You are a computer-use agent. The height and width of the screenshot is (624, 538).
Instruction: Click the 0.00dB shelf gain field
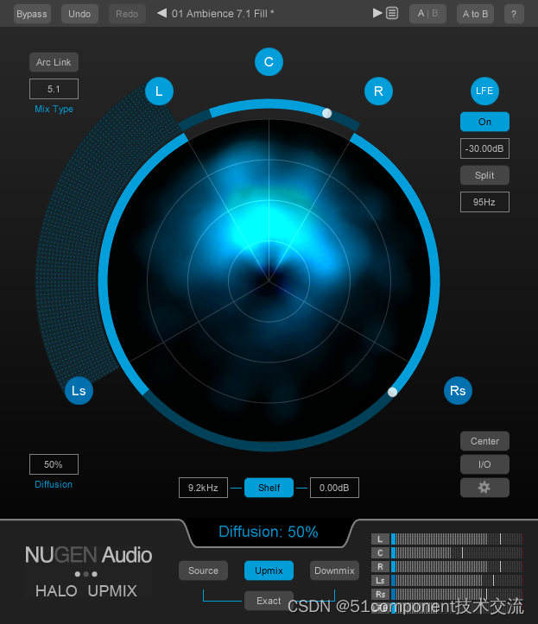coord(334,488)
